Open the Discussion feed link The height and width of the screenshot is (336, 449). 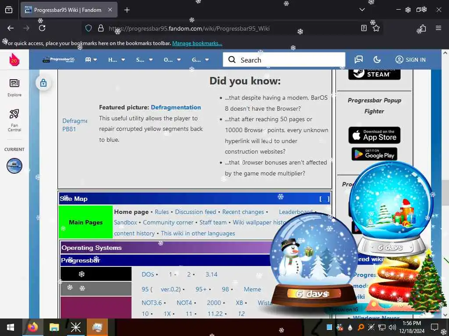tap(196, 212)
